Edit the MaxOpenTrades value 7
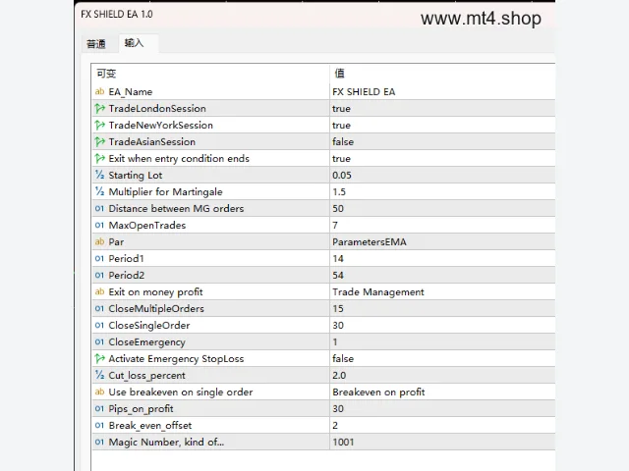Image resolution: width=629 pixels, height=471 pixels. click(x=442, y=225)
